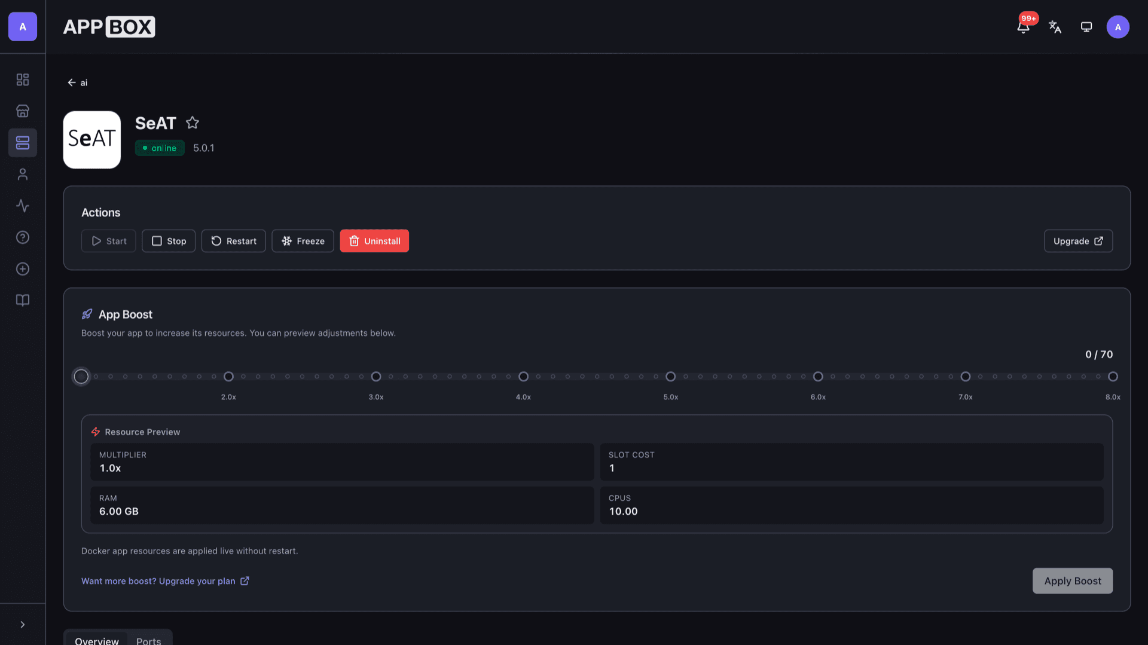Freeze the SeAT app

tap(303, 241)
